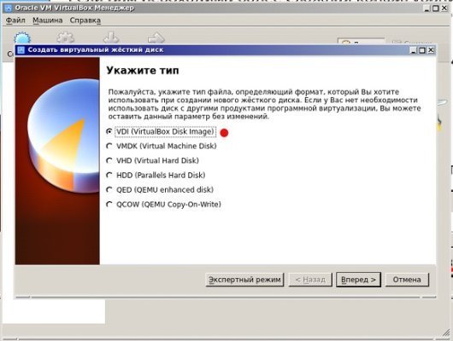Select VMDK (Virtual Machine Disk) option
This screenshot has height=341, width=453.
click(109, 146)
